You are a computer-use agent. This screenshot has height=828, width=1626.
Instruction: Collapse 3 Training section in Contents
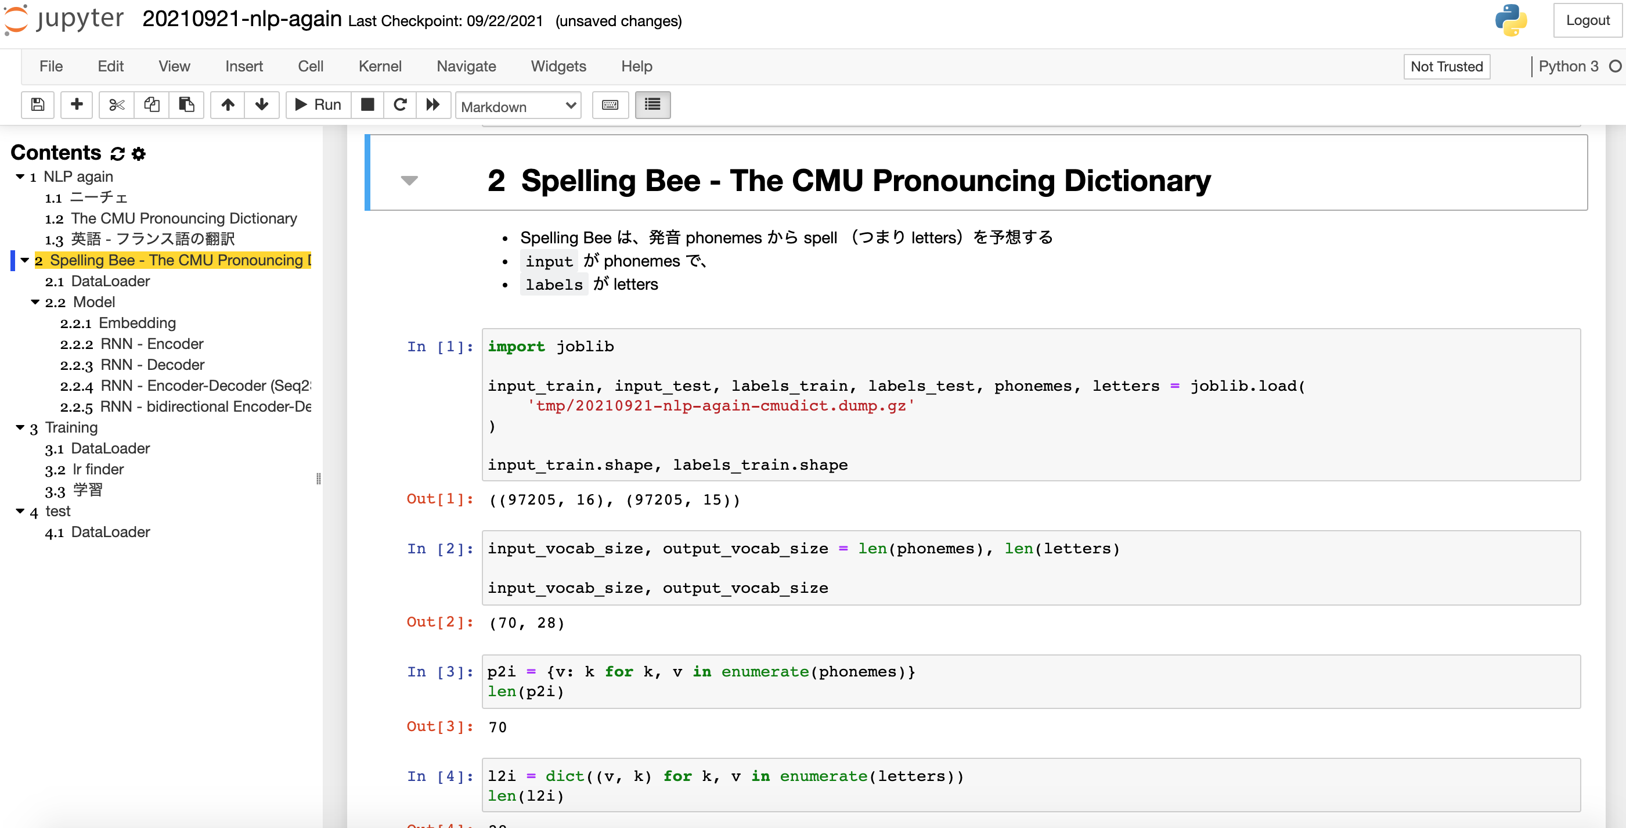(x=20, y=427)
